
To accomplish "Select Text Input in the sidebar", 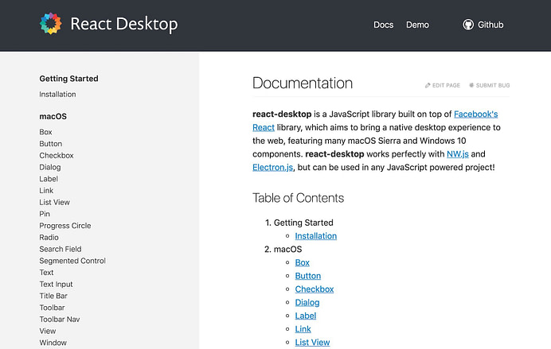I will [56, 285].
